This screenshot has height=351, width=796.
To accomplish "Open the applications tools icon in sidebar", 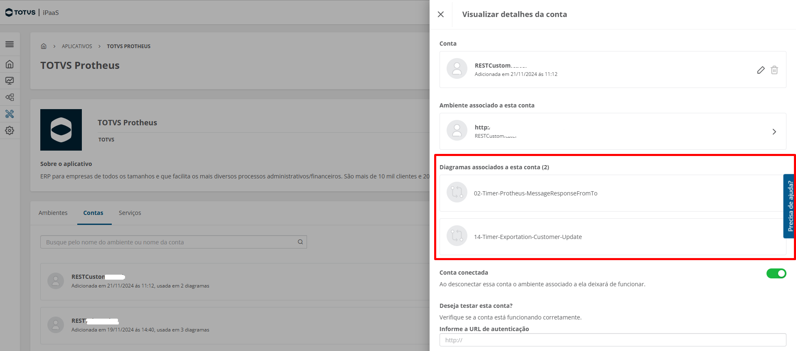I will pos(10,114).
